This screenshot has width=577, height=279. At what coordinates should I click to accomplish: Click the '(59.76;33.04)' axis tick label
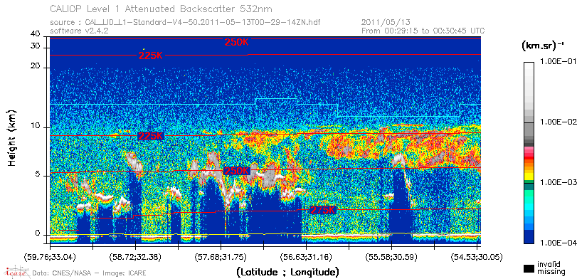[50, 257]
